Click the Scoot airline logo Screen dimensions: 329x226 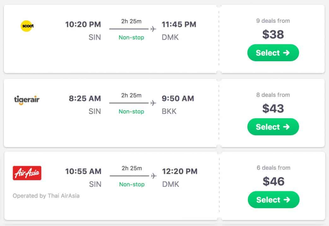27,26
